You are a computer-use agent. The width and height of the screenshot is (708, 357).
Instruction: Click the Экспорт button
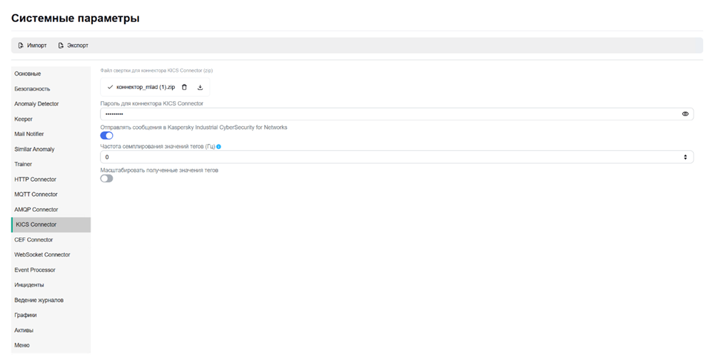click(x=73, y=46)
